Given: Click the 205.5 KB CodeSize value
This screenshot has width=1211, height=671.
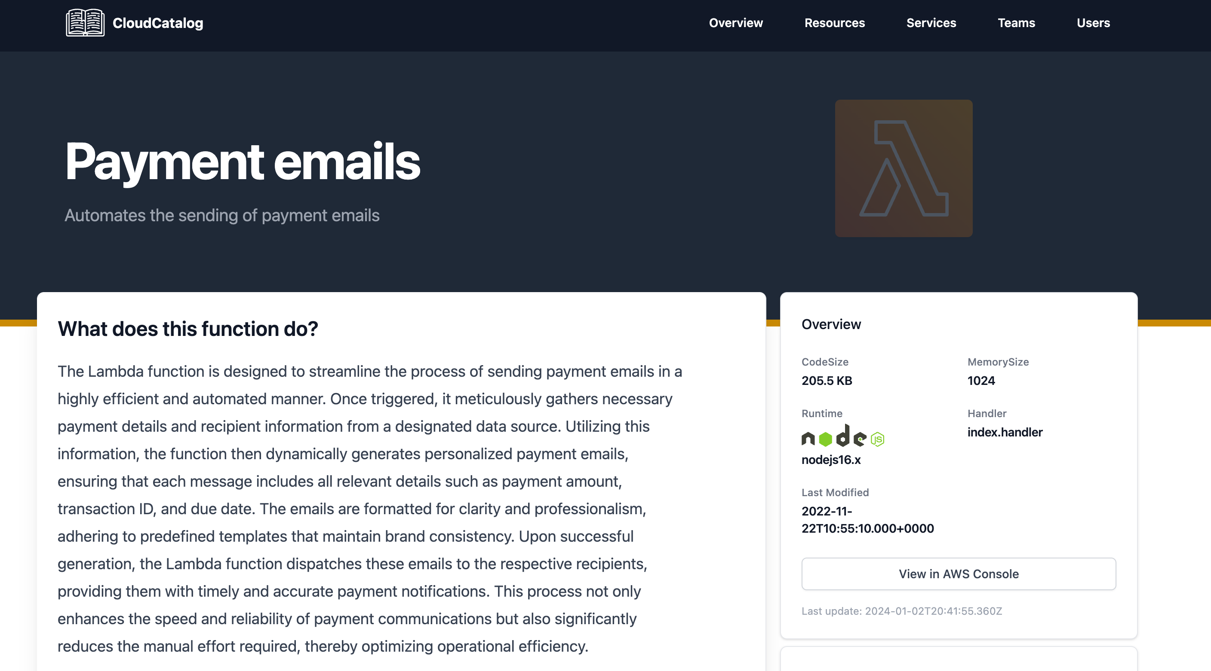Looking at the screenshot, I should click(x=827, y=380).
